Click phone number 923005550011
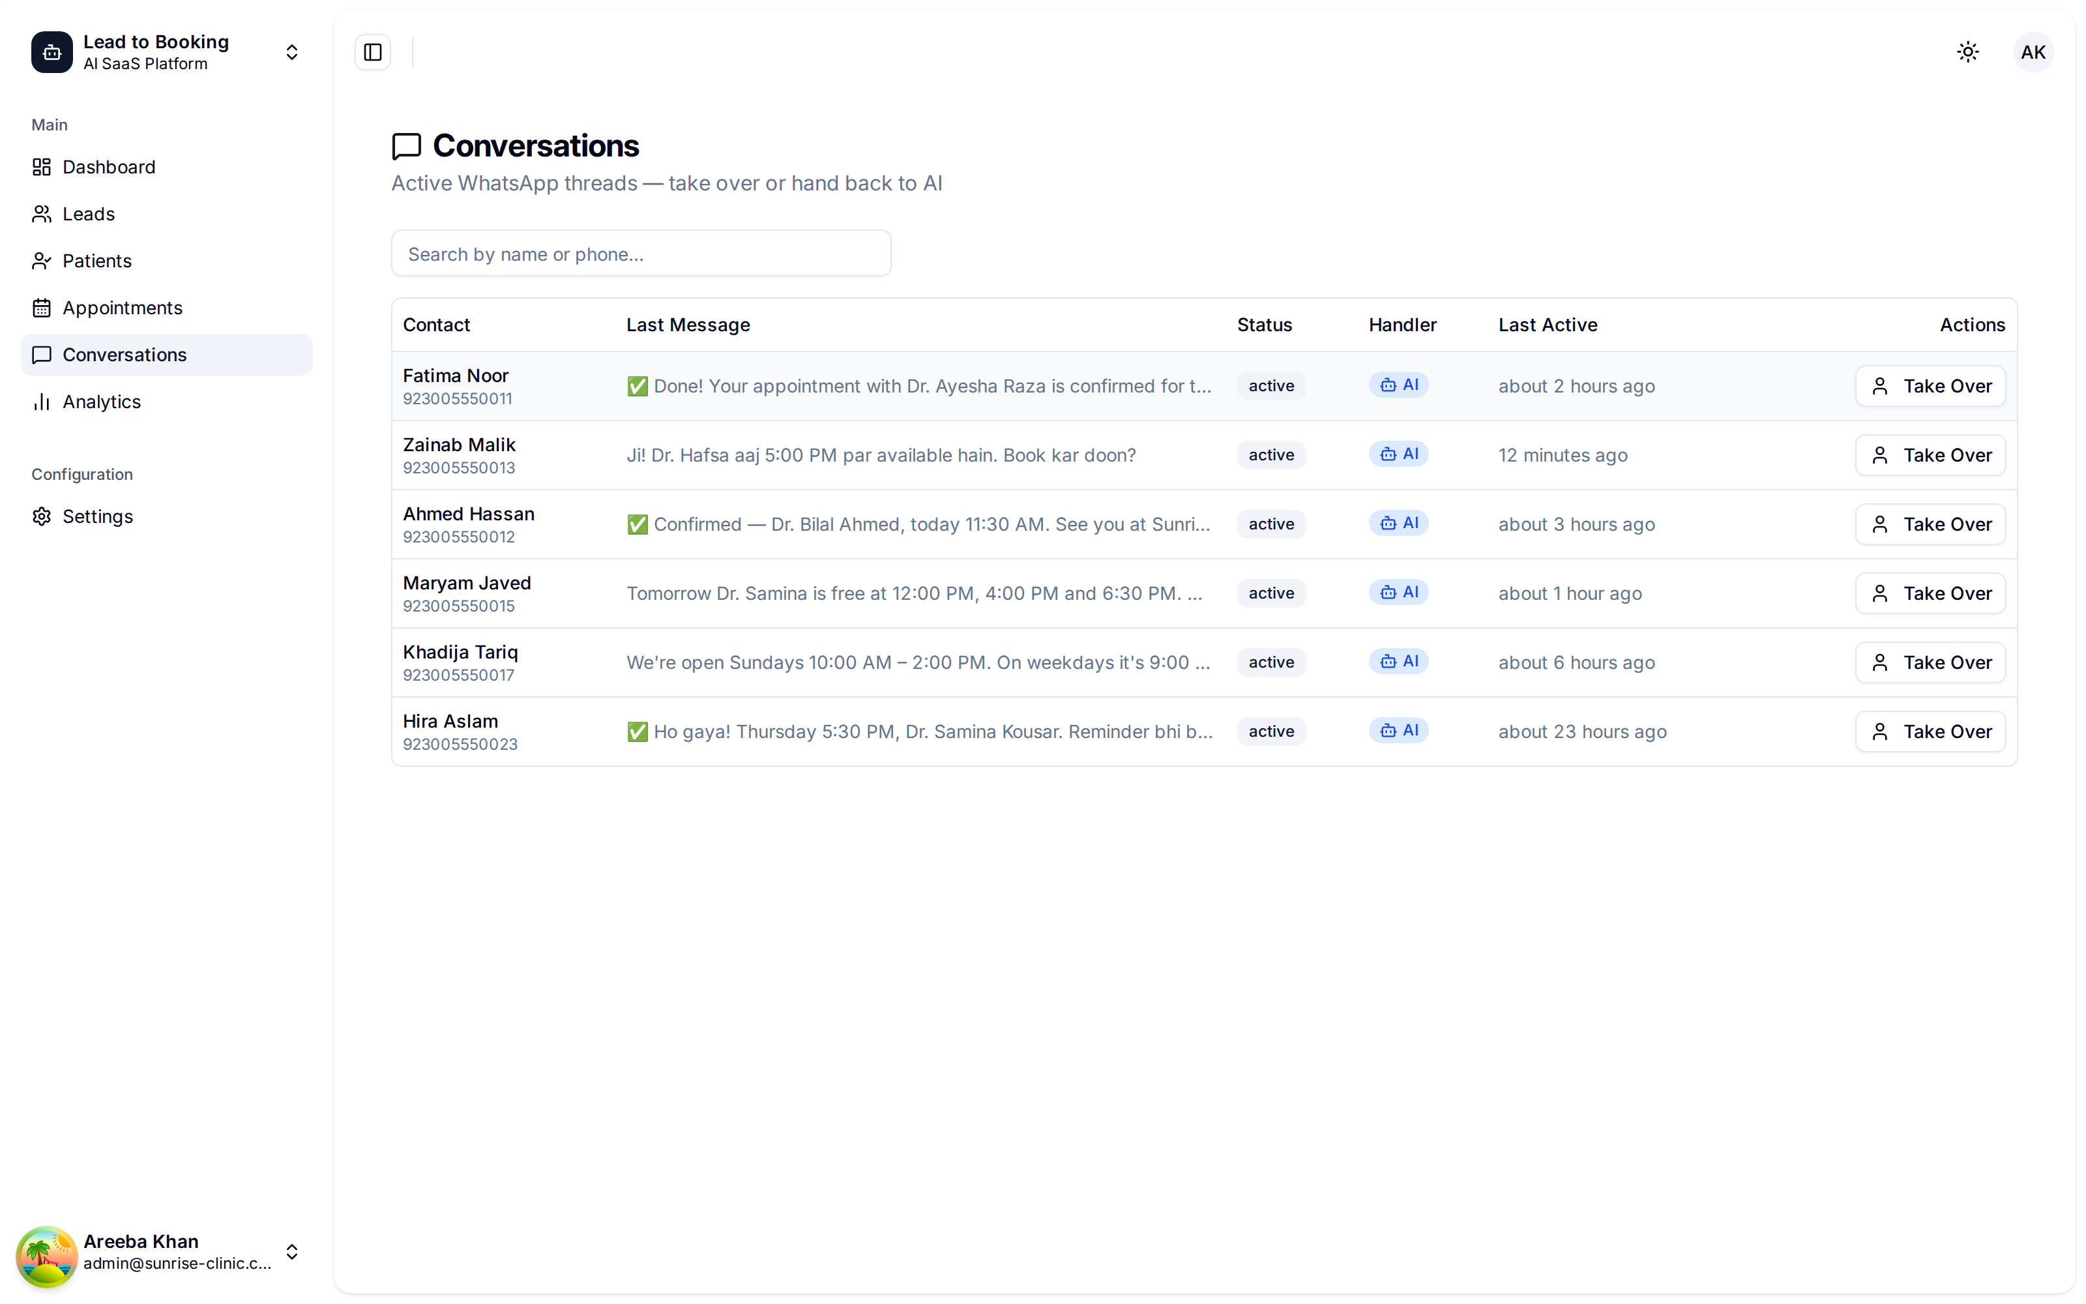The height and width of the screenshot is (1304, 2086). click(457, 398)
